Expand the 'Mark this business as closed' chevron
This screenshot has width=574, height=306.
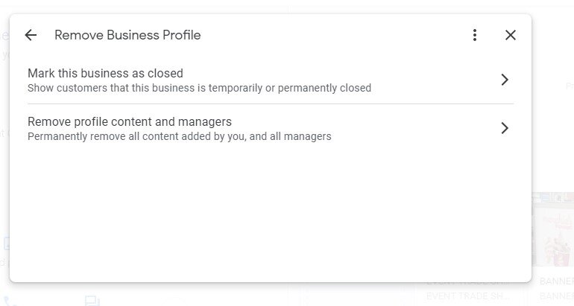pyautogui.click(x=505, y=80)
